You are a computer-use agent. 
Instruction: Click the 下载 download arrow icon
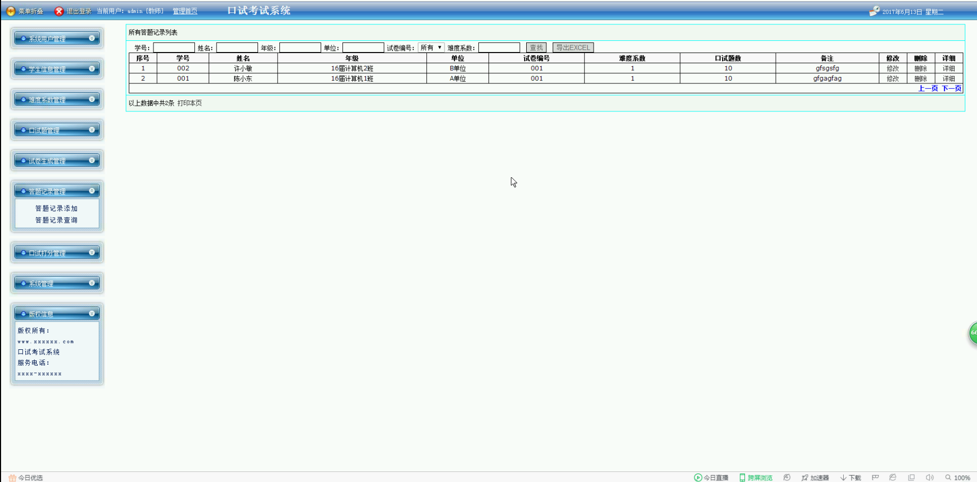click(843, 478)
